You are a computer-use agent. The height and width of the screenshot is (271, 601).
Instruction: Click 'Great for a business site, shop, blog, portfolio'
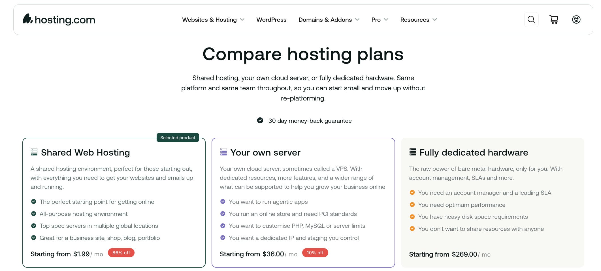(100, 238)
